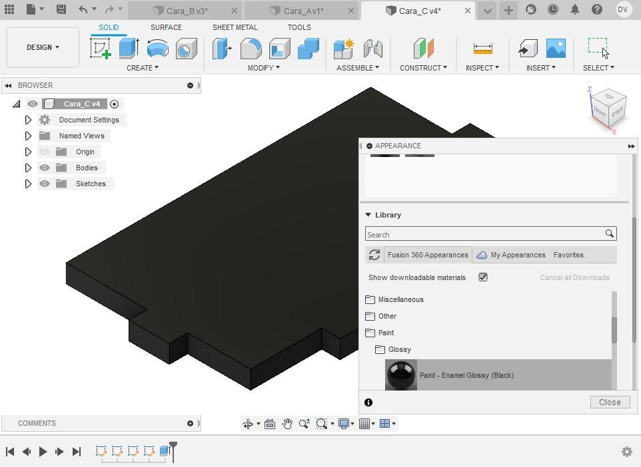
Task: Select the Fillet tool
Action: [x=251, y=48]
